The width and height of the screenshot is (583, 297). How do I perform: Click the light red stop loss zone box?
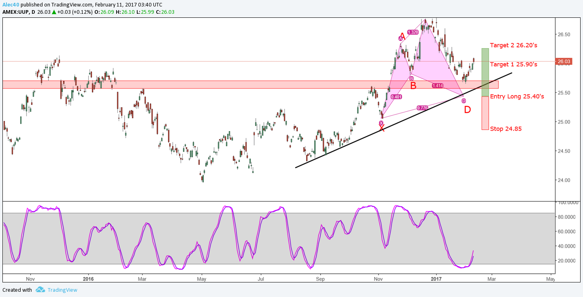click(x=485, y=113)
